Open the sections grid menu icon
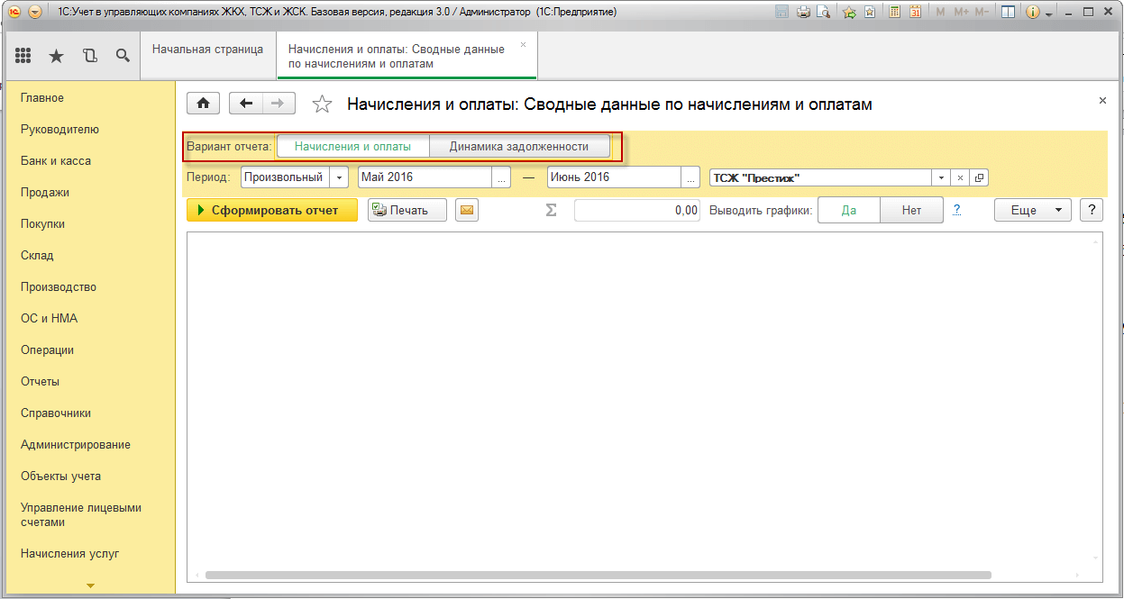The image size is (1124, 599). [x=23, y=56]
